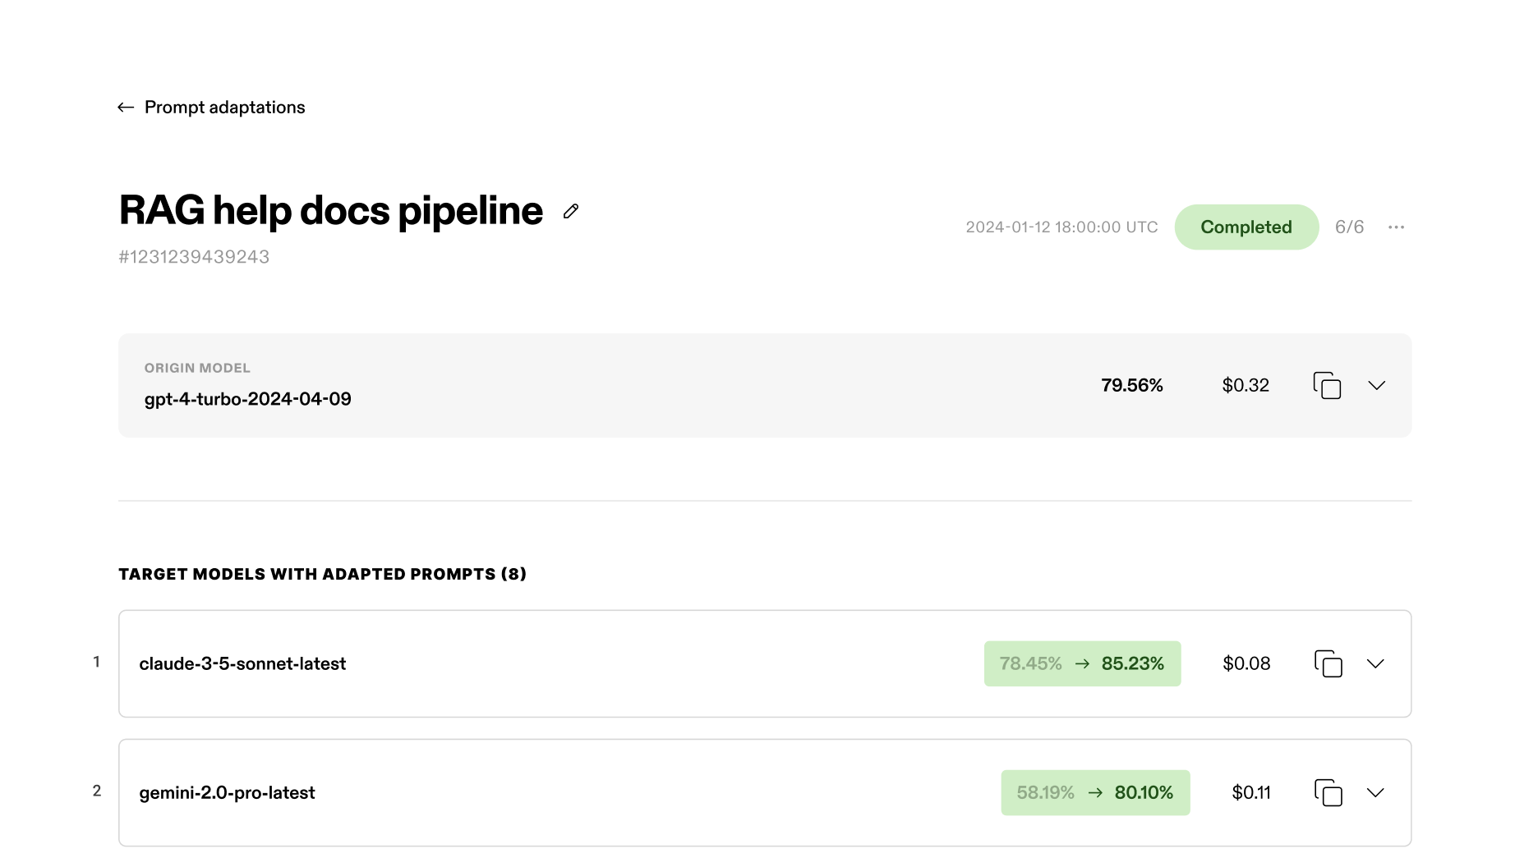Expand the claude-3-5-sonnet-latest row

click(x=1375, y=663)
